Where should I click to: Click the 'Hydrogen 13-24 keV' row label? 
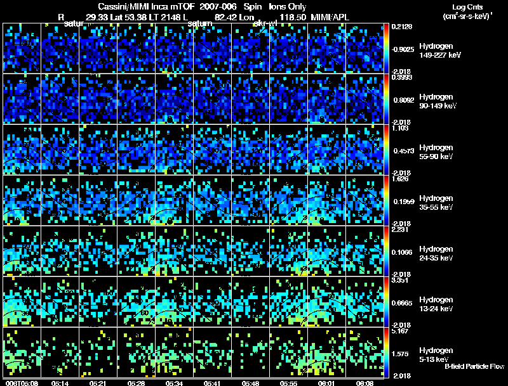(x=436, y=304)
